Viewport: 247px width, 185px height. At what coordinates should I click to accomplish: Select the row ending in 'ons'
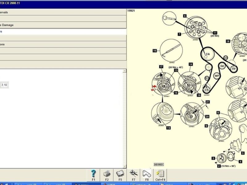click(62, 44)
